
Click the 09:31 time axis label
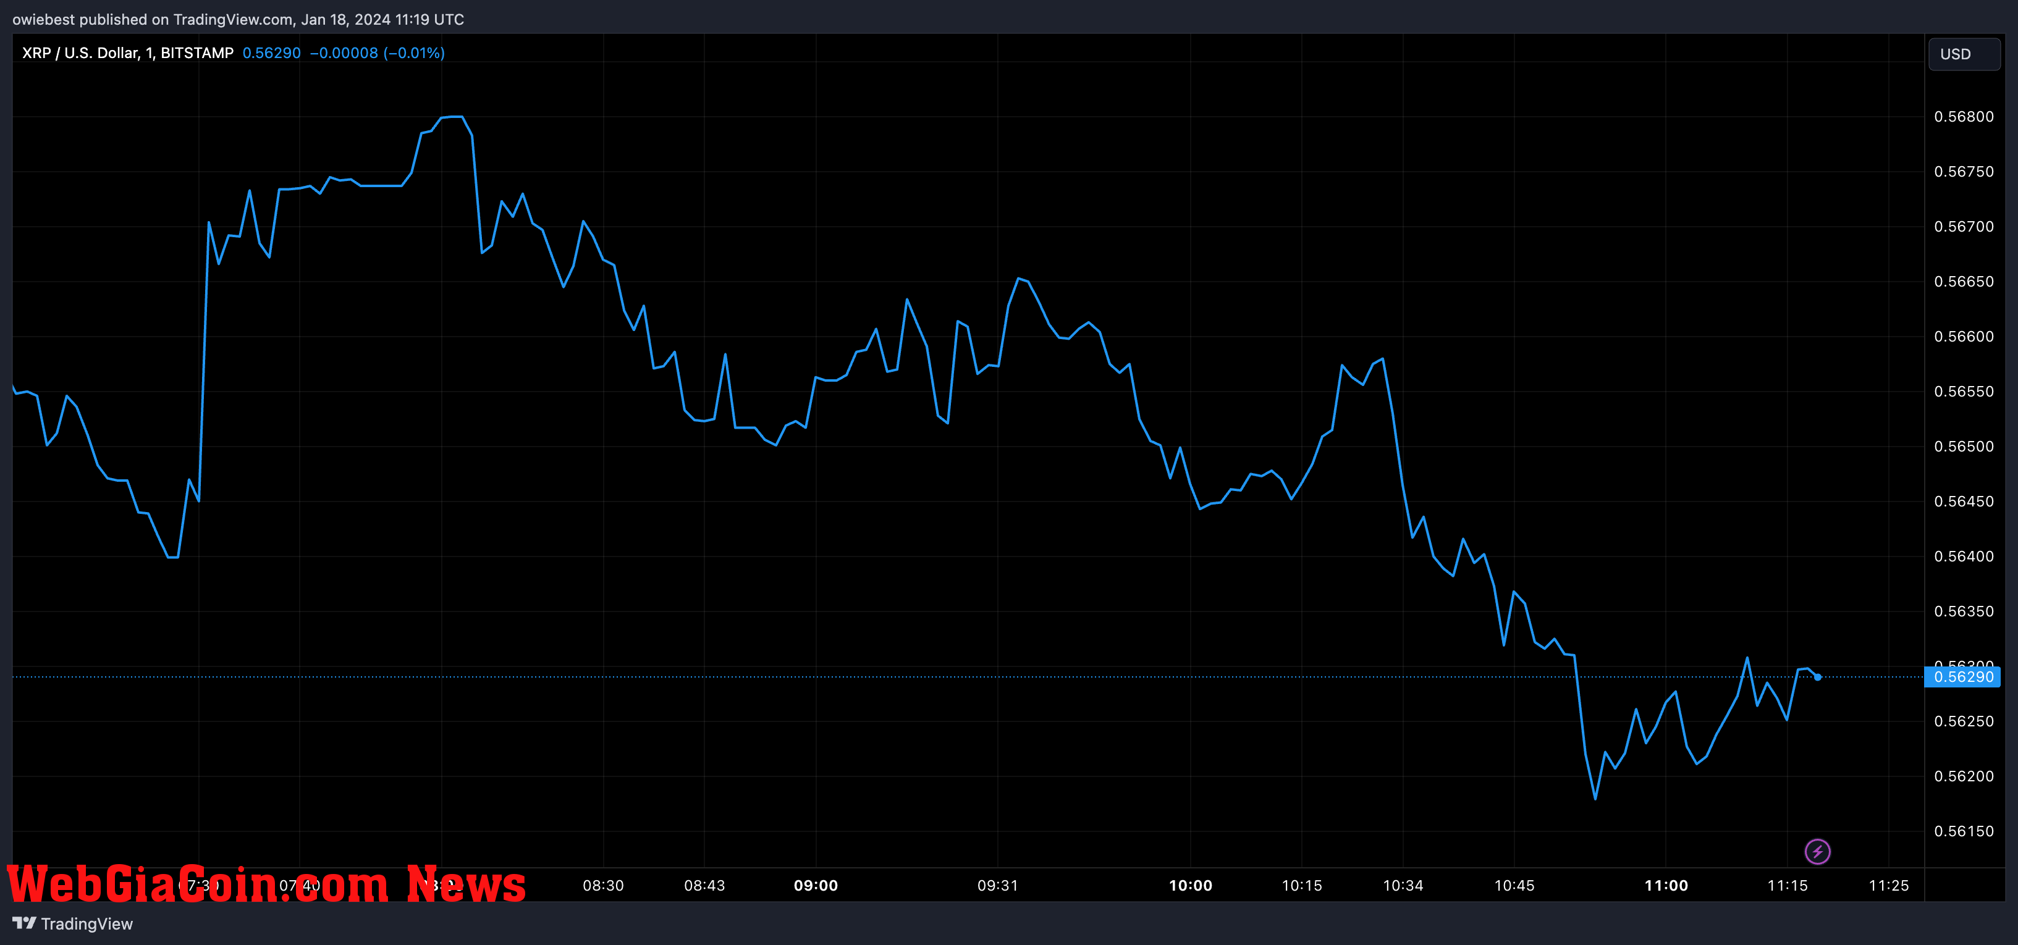[997, 886]
